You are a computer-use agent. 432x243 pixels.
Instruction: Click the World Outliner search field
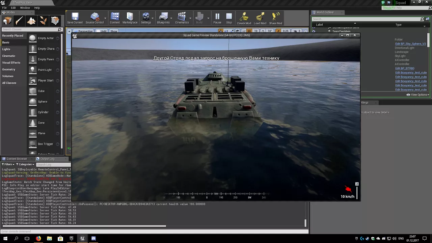tap(368, 19)
